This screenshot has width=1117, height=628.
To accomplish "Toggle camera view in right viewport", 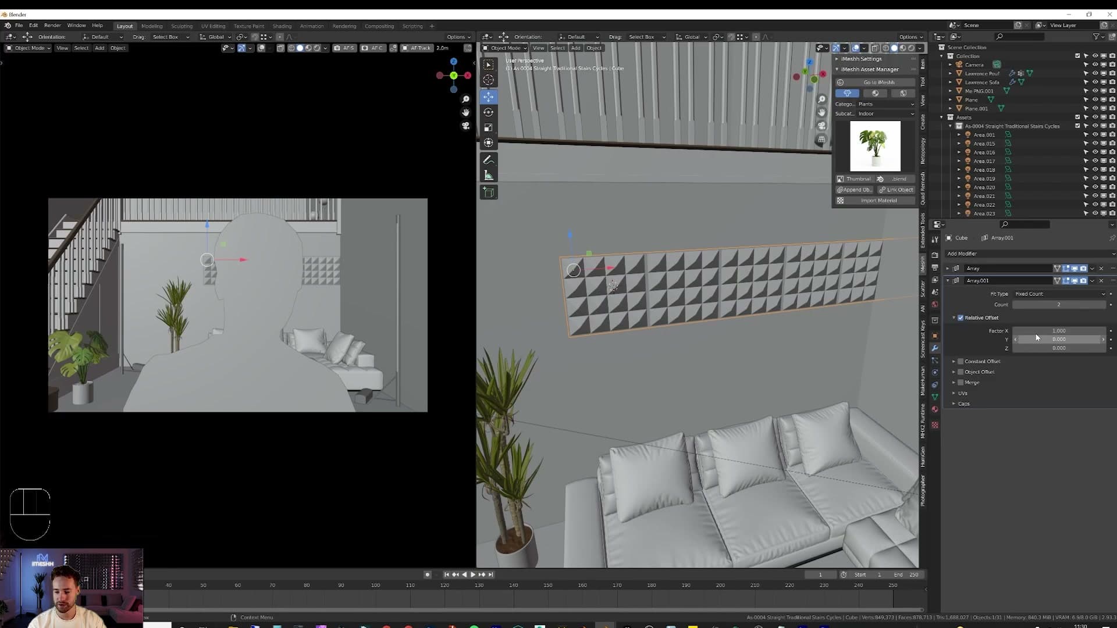I will click(821, 126).
